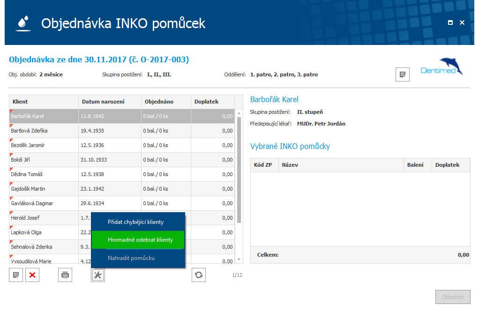
Task: Open the order note icon near the Dentimed logo
Action: click(402, 74)
